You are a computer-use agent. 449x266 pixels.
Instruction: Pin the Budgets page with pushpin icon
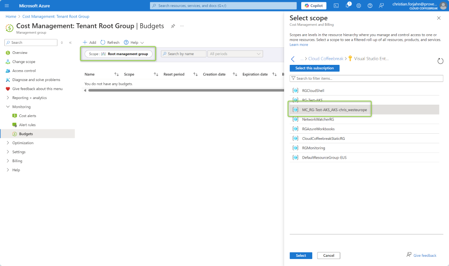(x=173, y=26)
